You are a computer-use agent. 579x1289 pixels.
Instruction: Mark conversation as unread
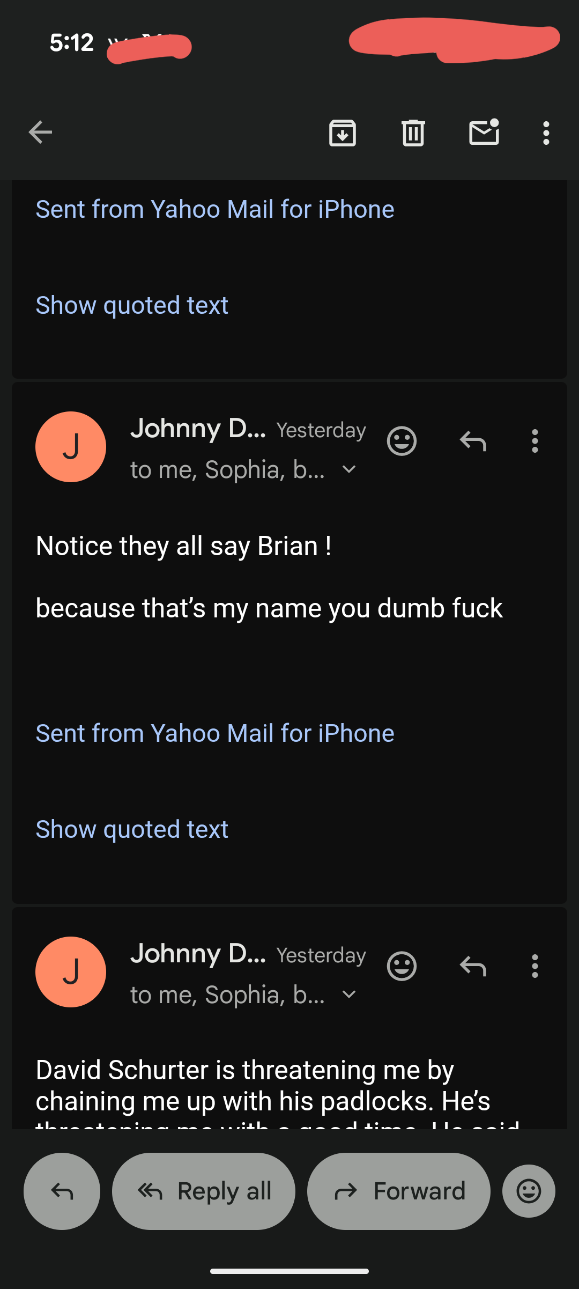(484, 132)
